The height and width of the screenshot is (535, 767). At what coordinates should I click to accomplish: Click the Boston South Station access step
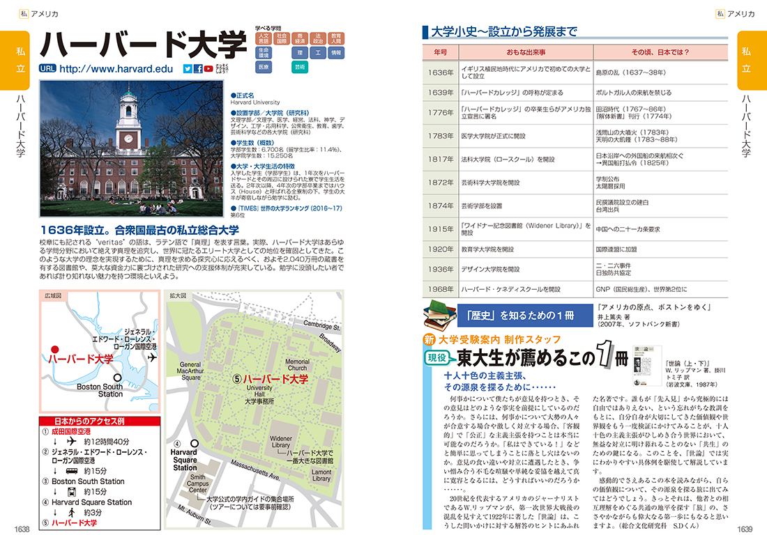tap(88, 481)
